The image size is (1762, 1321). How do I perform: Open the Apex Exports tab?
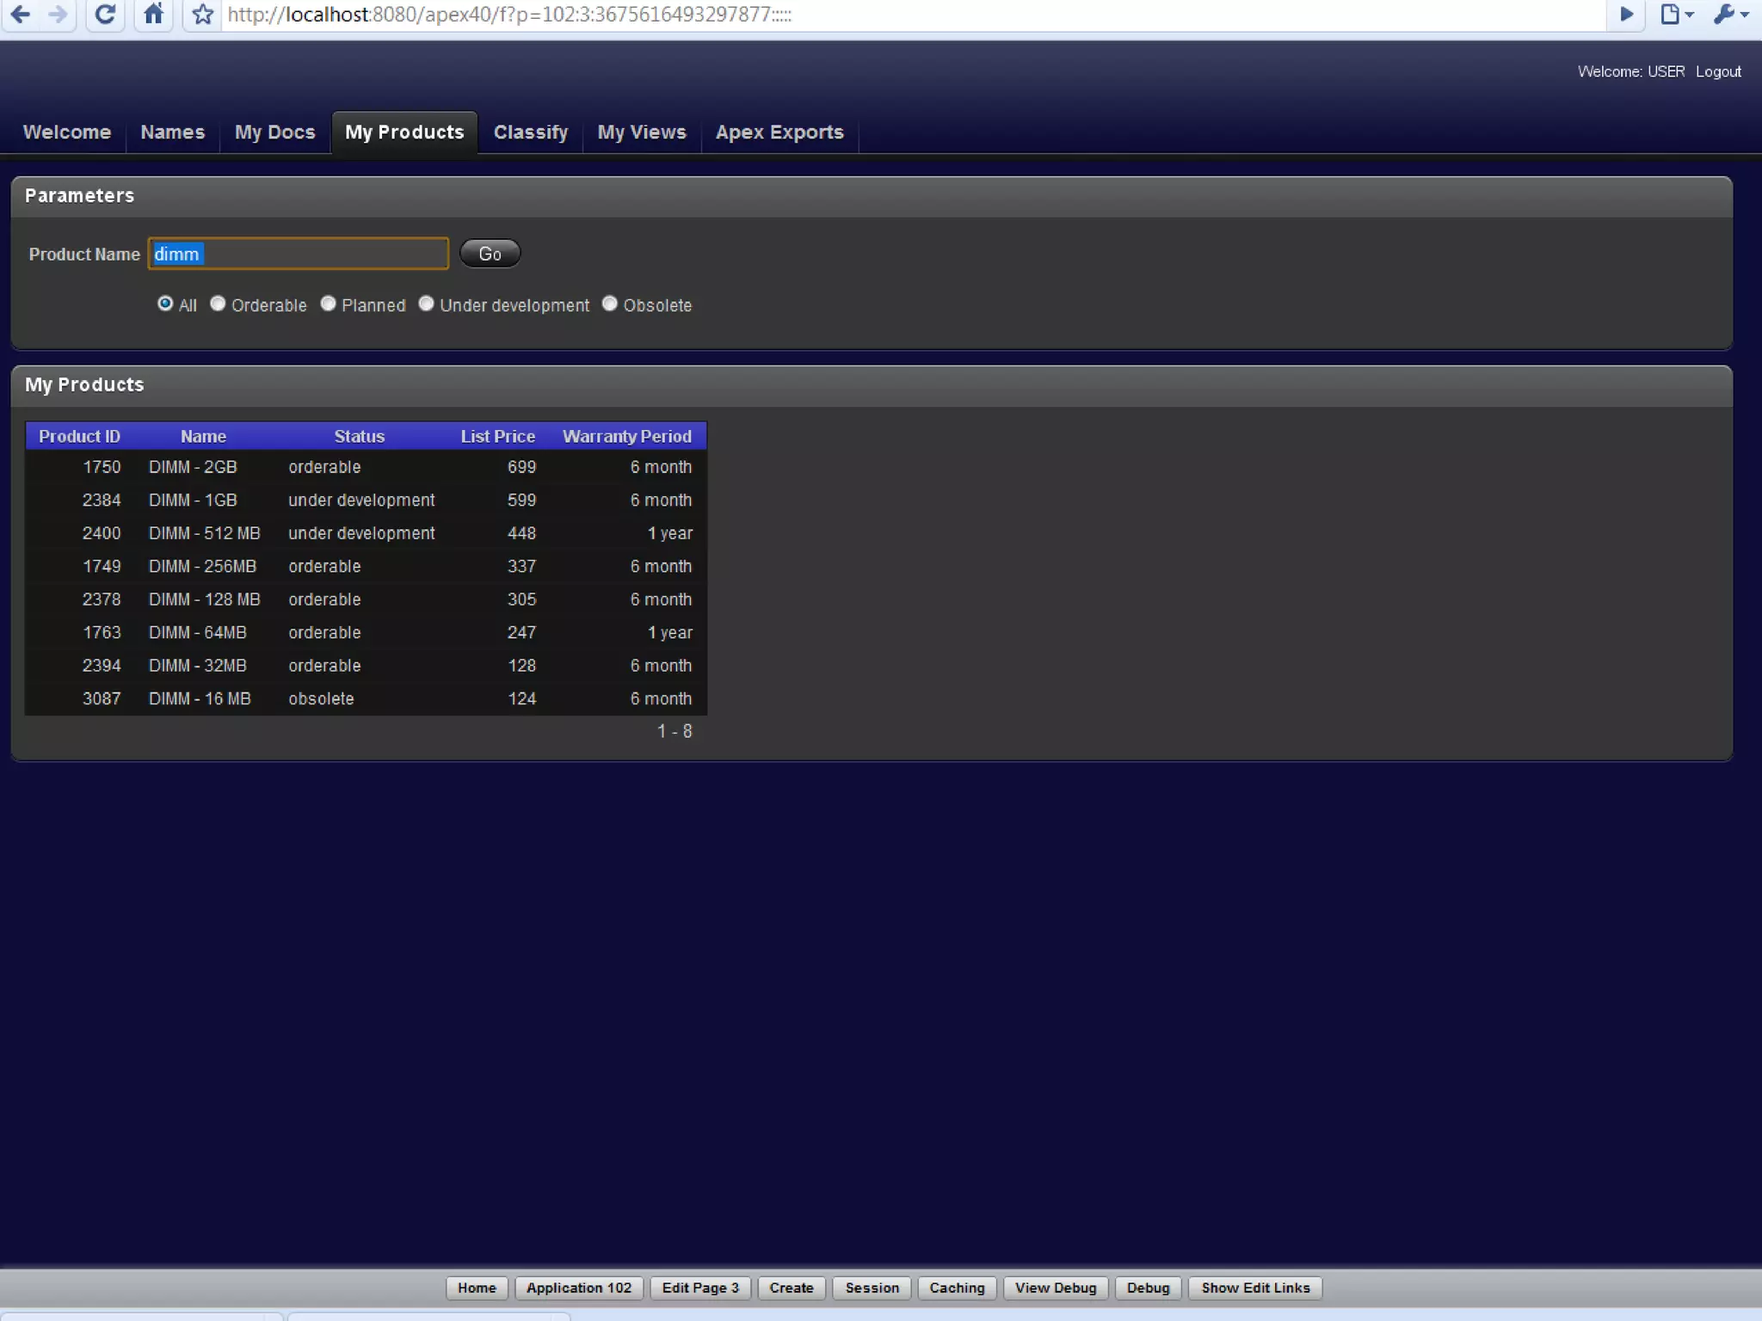click(779, 132)
